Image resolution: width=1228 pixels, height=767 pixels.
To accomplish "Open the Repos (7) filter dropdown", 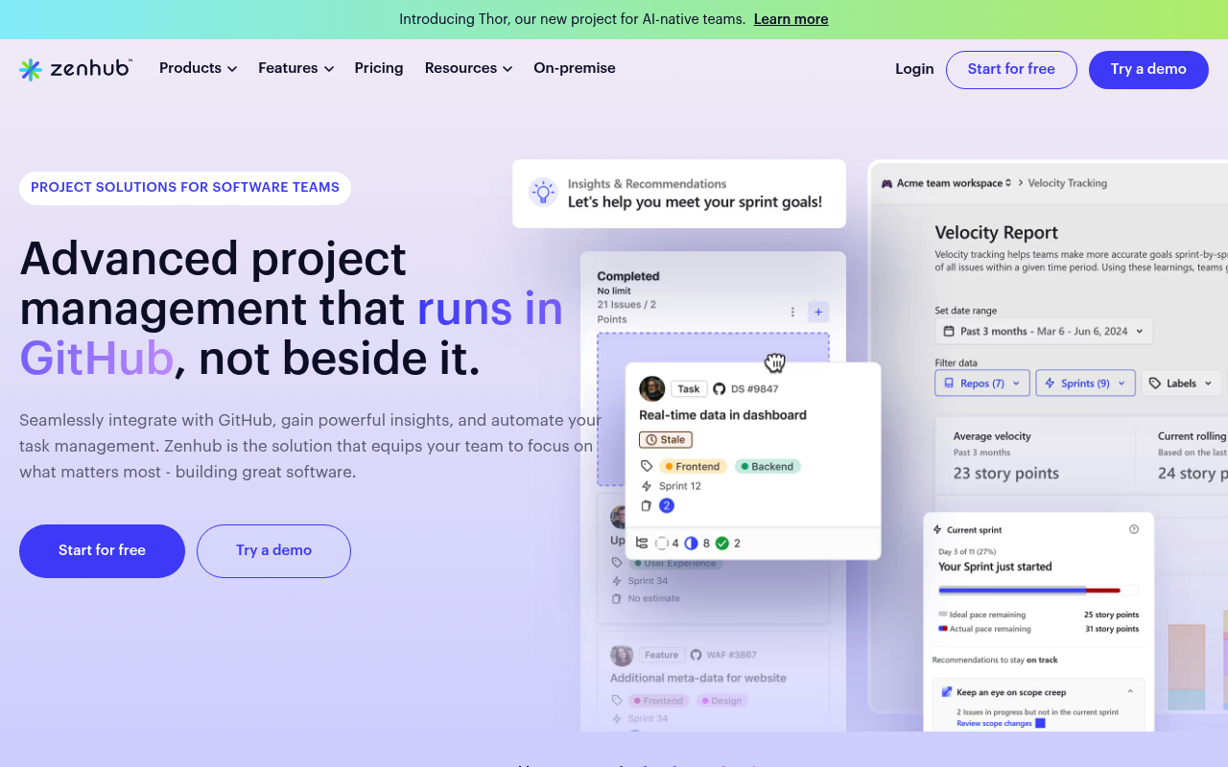I will (982, 383).
